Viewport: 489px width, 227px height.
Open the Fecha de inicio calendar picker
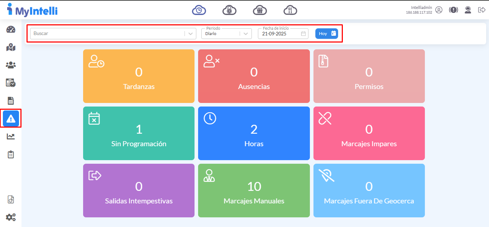pyautogui.click(x=303, y=34)
